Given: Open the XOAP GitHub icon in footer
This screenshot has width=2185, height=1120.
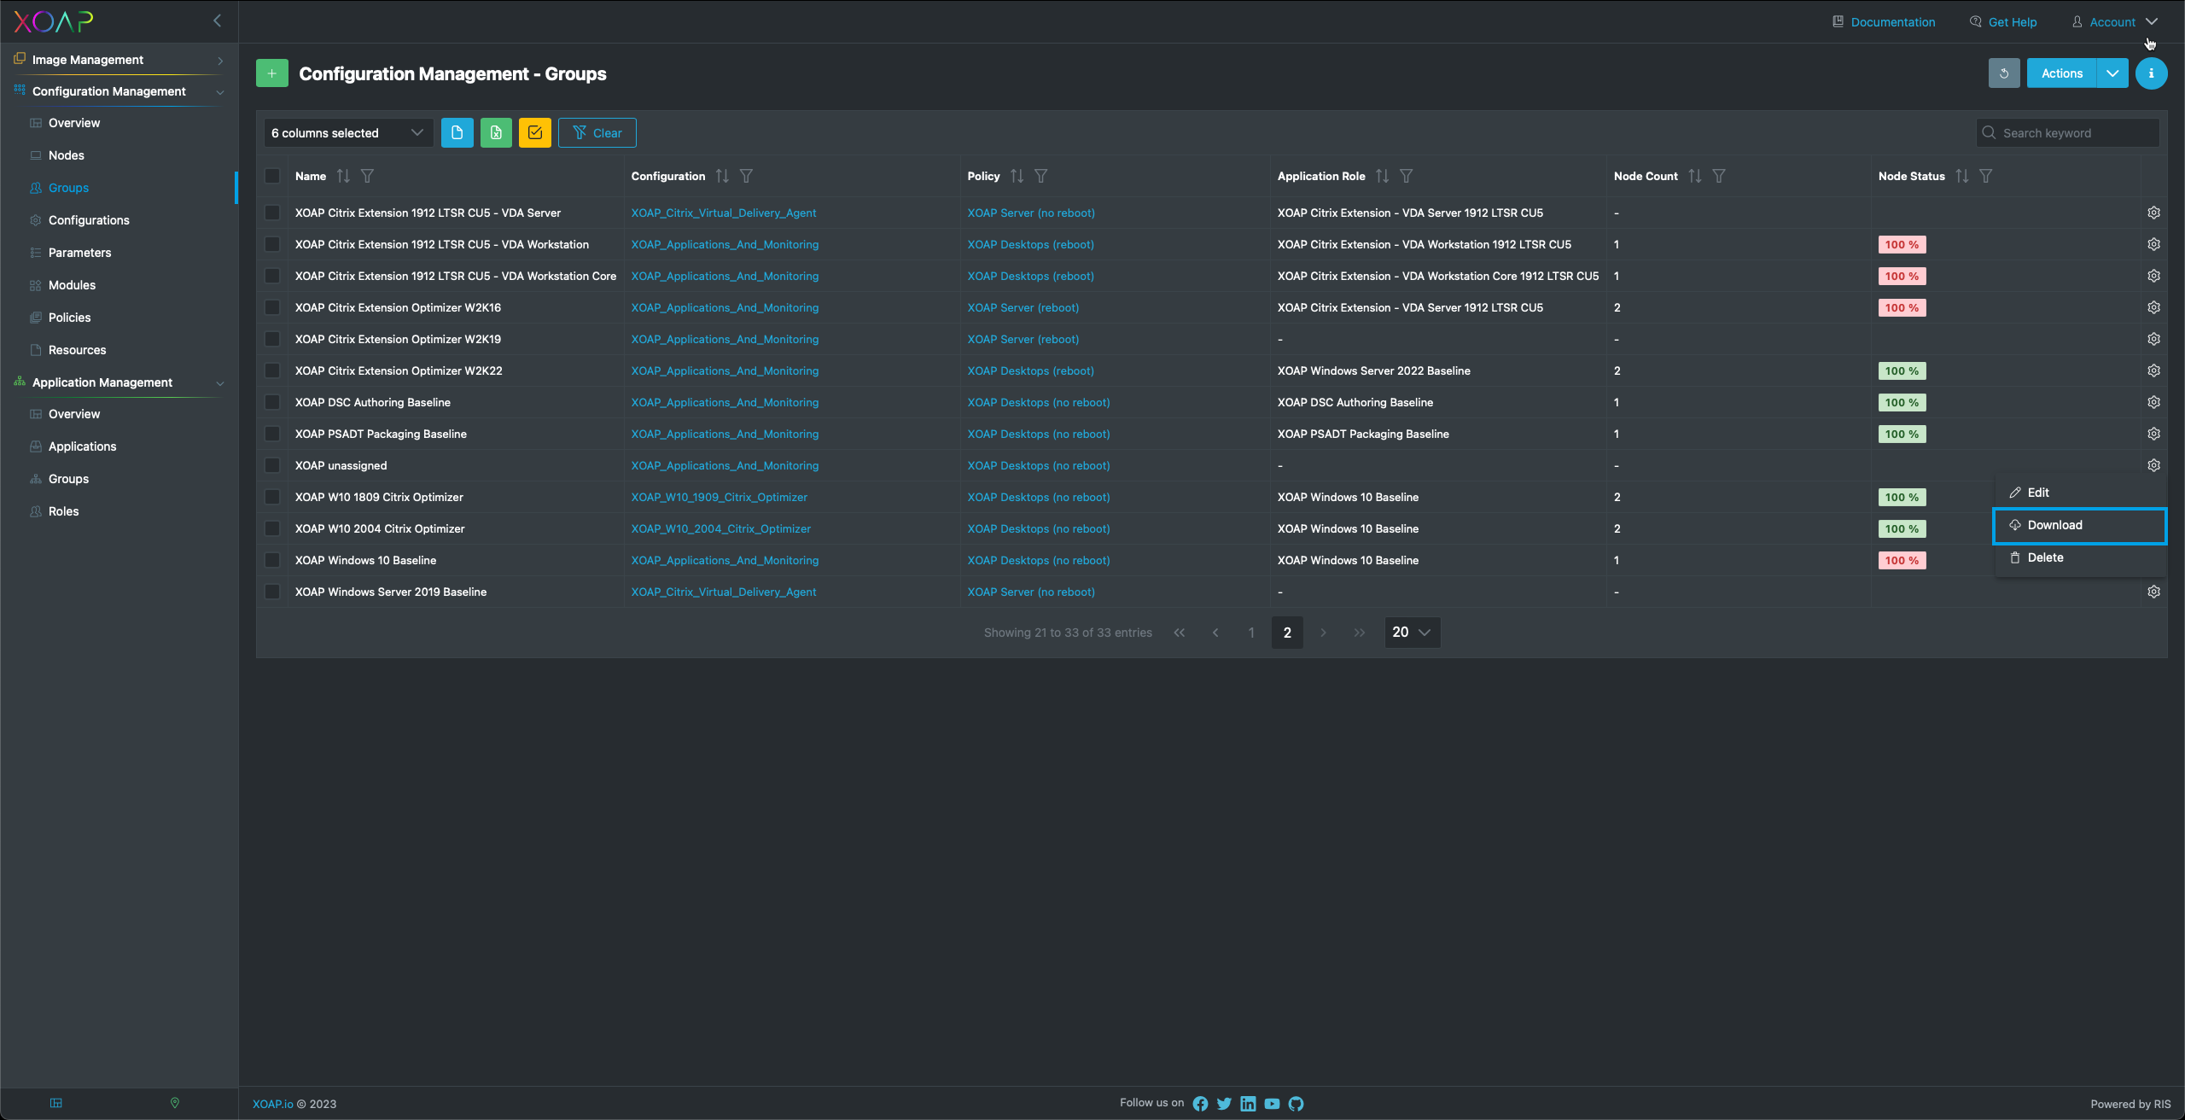Looking at the screenshot, I should (1296, 1104).
